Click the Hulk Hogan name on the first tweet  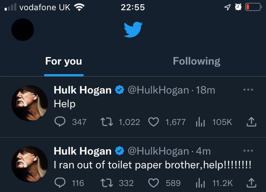(x=82, y=90)
